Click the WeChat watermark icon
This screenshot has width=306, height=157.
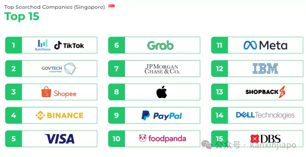click(207, 145)
